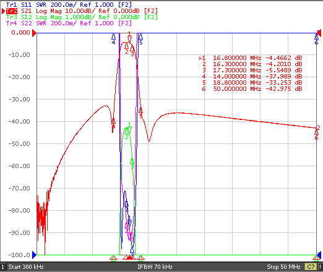
Task: Click marker 6 readout at 50.000000 MHz
Action: coord(252,89)
